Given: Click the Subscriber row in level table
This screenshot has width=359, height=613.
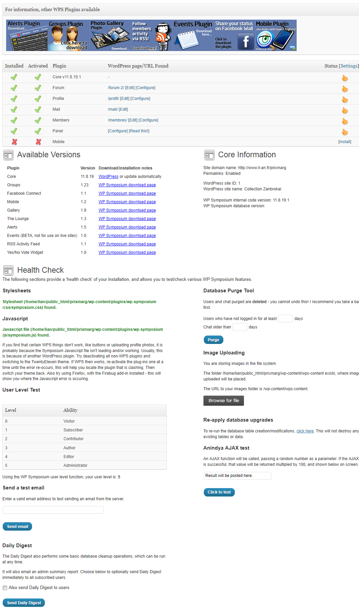Looking at the screenshot, I should pos(84,430).
